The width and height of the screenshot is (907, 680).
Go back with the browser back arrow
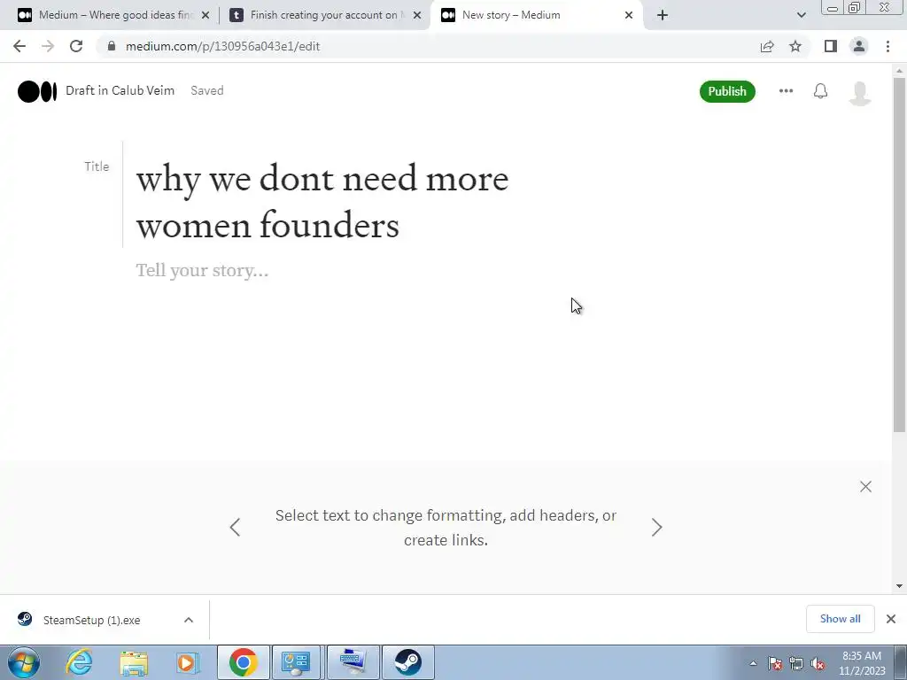(x=19, y=46)
